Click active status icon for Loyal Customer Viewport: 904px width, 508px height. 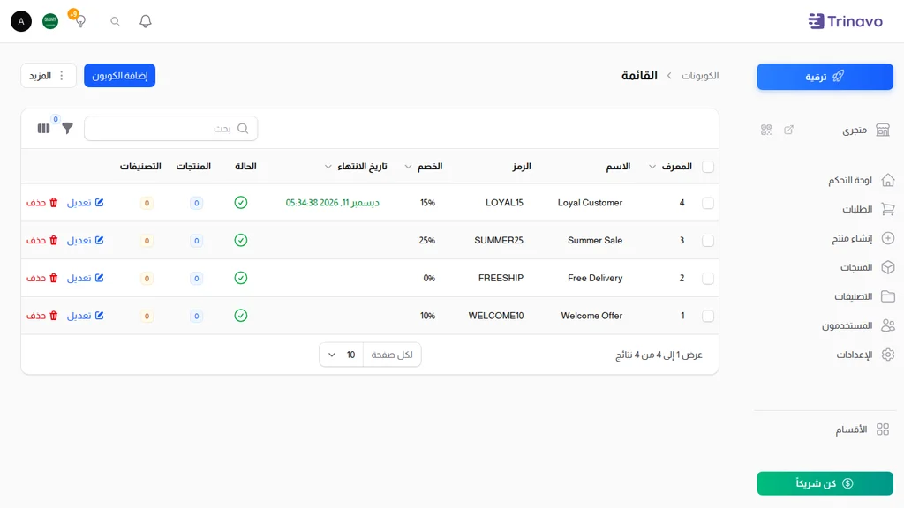point(241,203)
